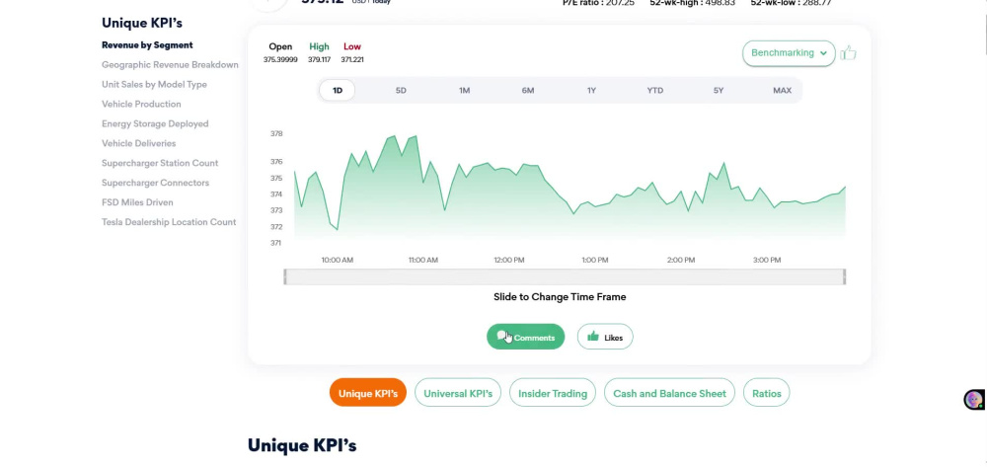Click the bottom Unique KPI's section heading
This screenshot has width=987, height=467.
pos(302,445)
